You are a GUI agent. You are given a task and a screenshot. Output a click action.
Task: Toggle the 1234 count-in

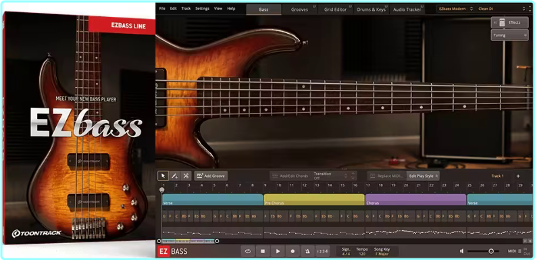pyautogui.click(x=322, y=251)
